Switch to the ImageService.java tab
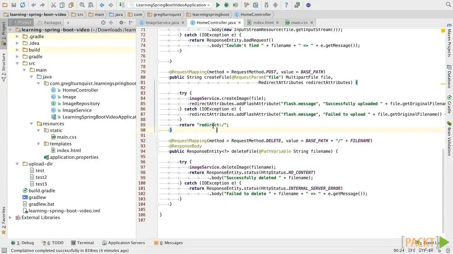Viewport: 453px width, 254px height. 162,23
